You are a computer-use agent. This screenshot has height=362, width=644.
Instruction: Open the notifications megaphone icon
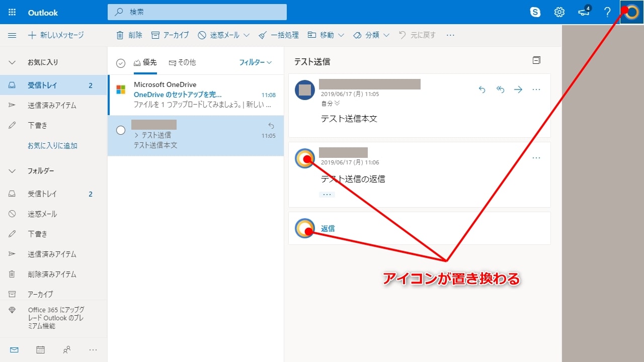tap(584, 12)
